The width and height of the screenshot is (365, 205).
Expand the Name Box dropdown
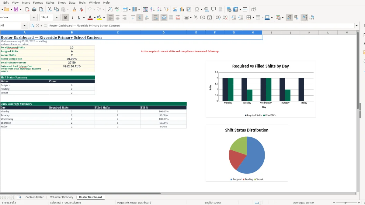tap(25, 26)
